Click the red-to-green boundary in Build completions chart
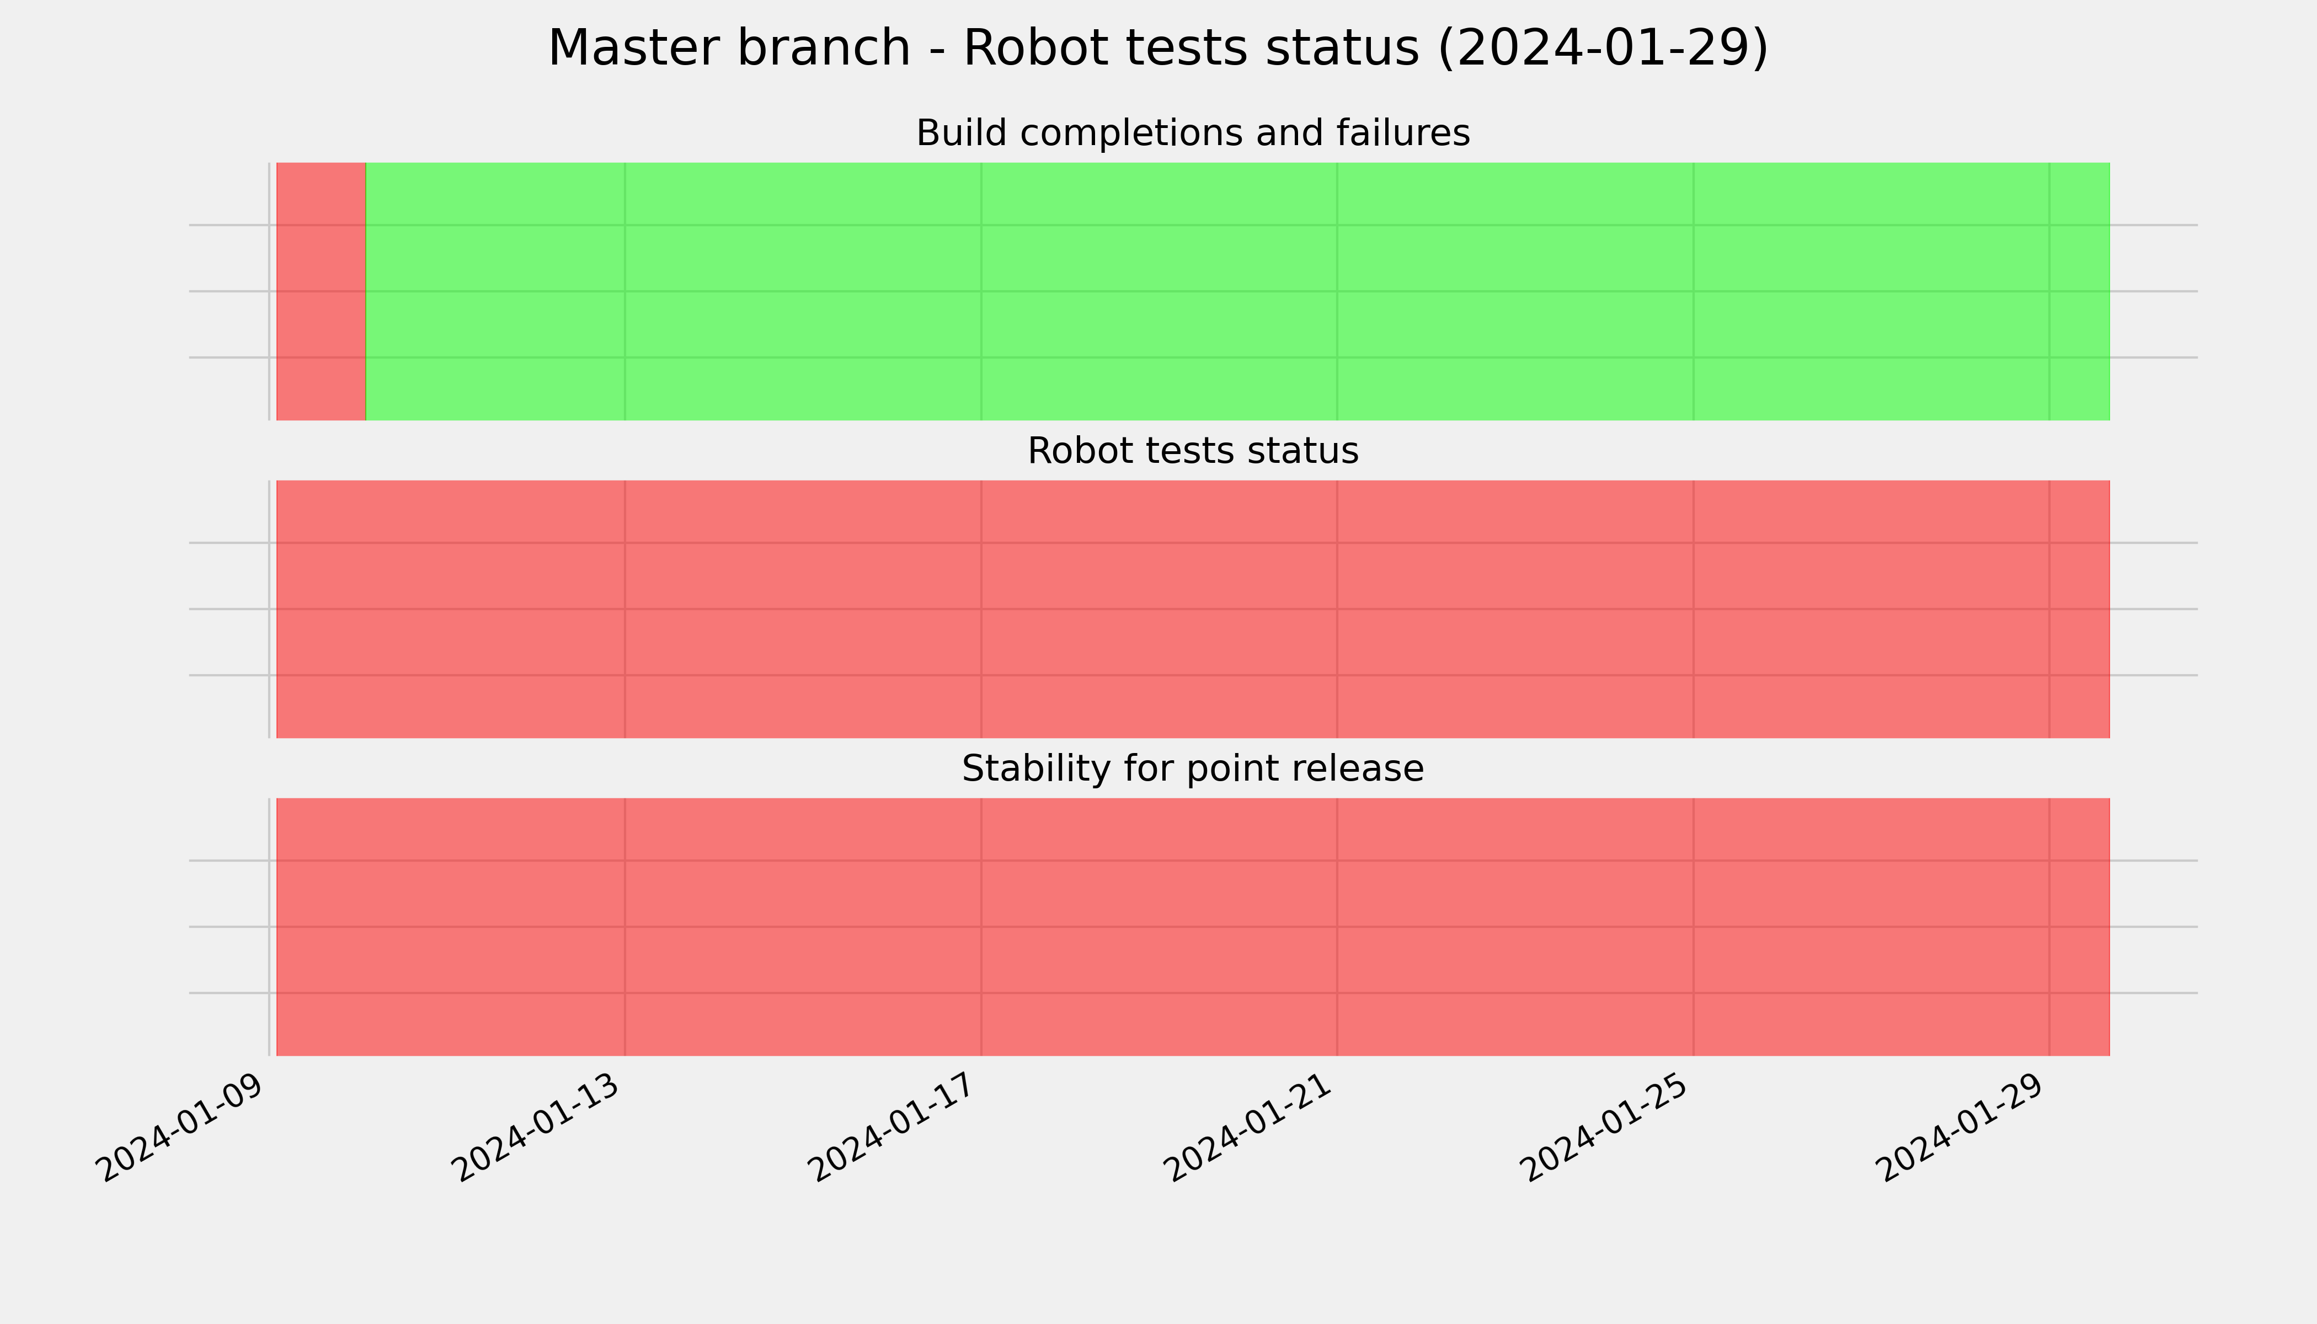This screenshot has height=1324, width=2317. [x=366, y=291]
